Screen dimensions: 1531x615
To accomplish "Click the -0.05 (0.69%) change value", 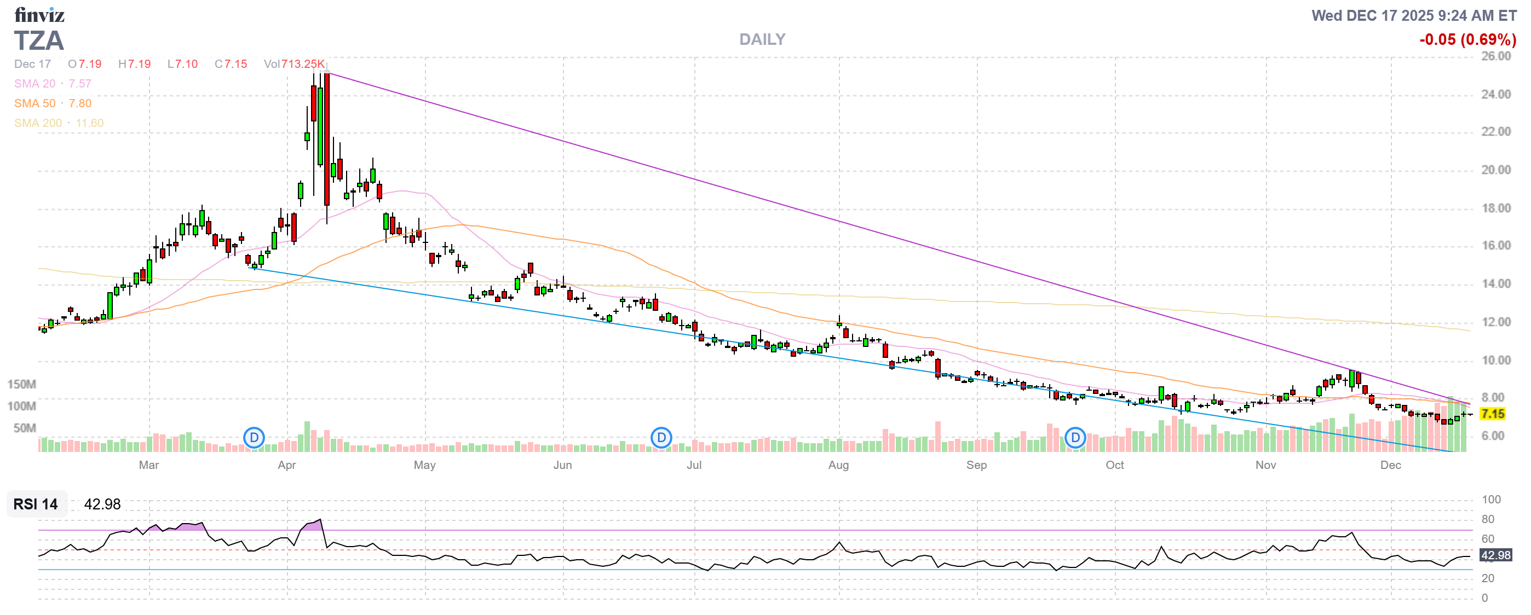I will [x=1467, y=40].
